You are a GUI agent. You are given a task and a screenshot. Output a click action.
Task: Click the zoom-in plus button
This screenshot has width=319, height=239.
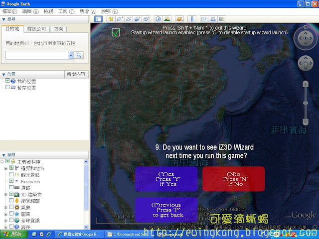click(306, 84)
